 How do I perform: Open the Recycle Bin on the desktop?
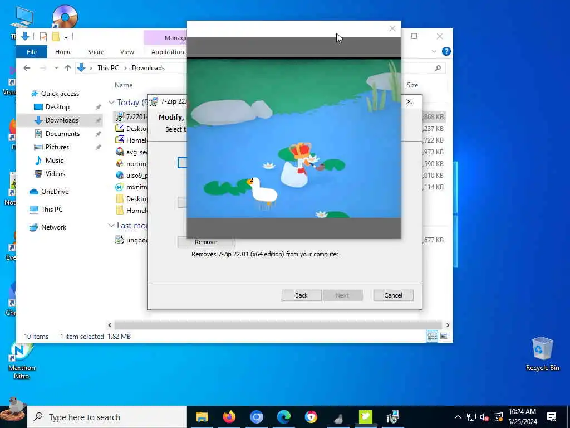tap(542, 353)
